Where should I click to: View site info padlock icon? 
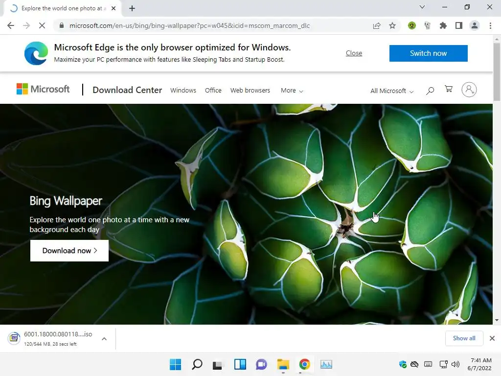[x=62, y=25]
